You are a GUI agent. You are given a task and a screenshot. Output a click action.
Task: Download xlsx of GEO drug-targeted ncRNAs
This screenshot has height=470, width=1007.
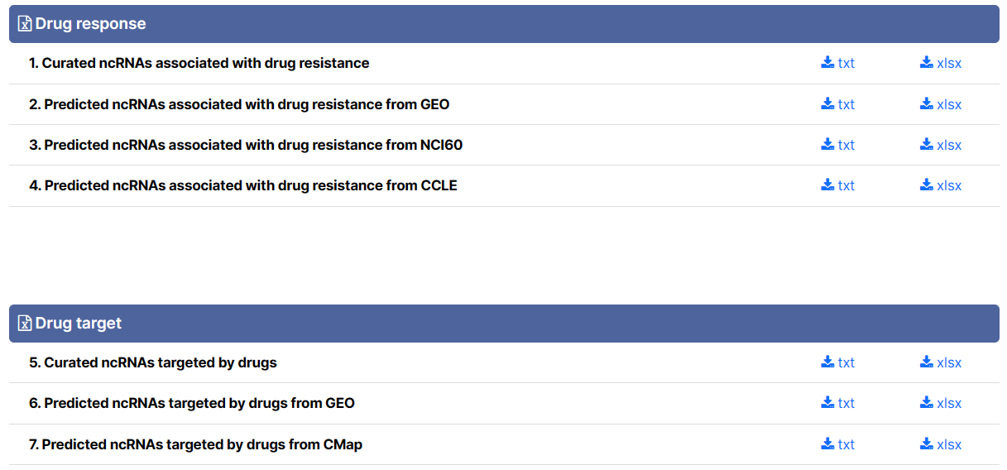941,403
